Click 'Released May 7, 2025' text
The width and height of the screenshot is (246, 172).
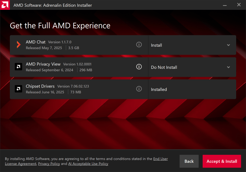click(44, 48)
